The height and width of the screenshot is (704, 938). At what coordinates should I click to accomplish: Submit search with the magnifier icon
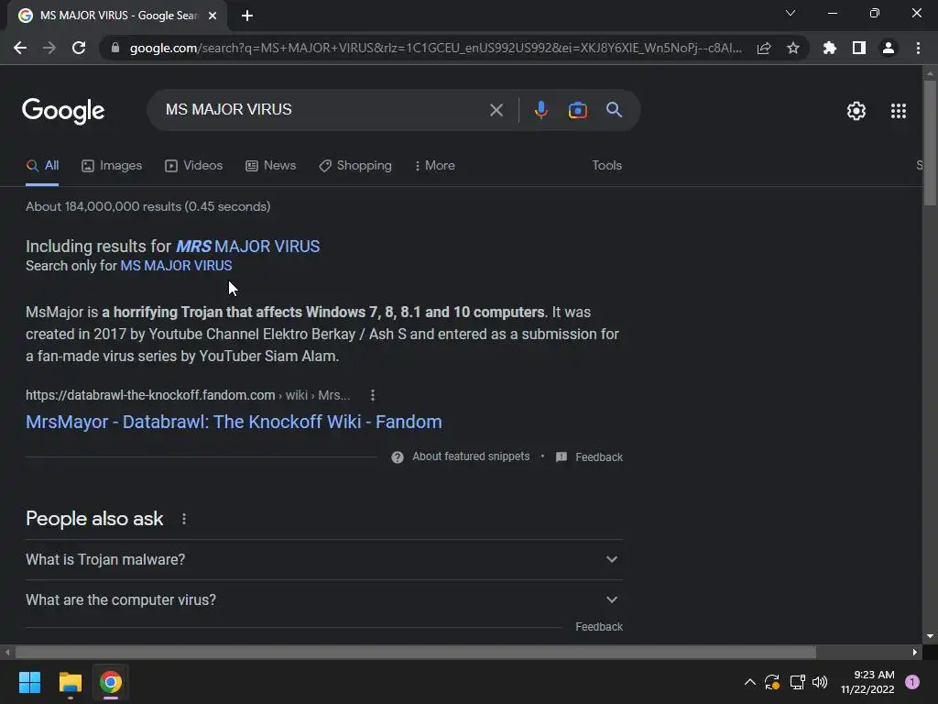click(x=614, y=110)
